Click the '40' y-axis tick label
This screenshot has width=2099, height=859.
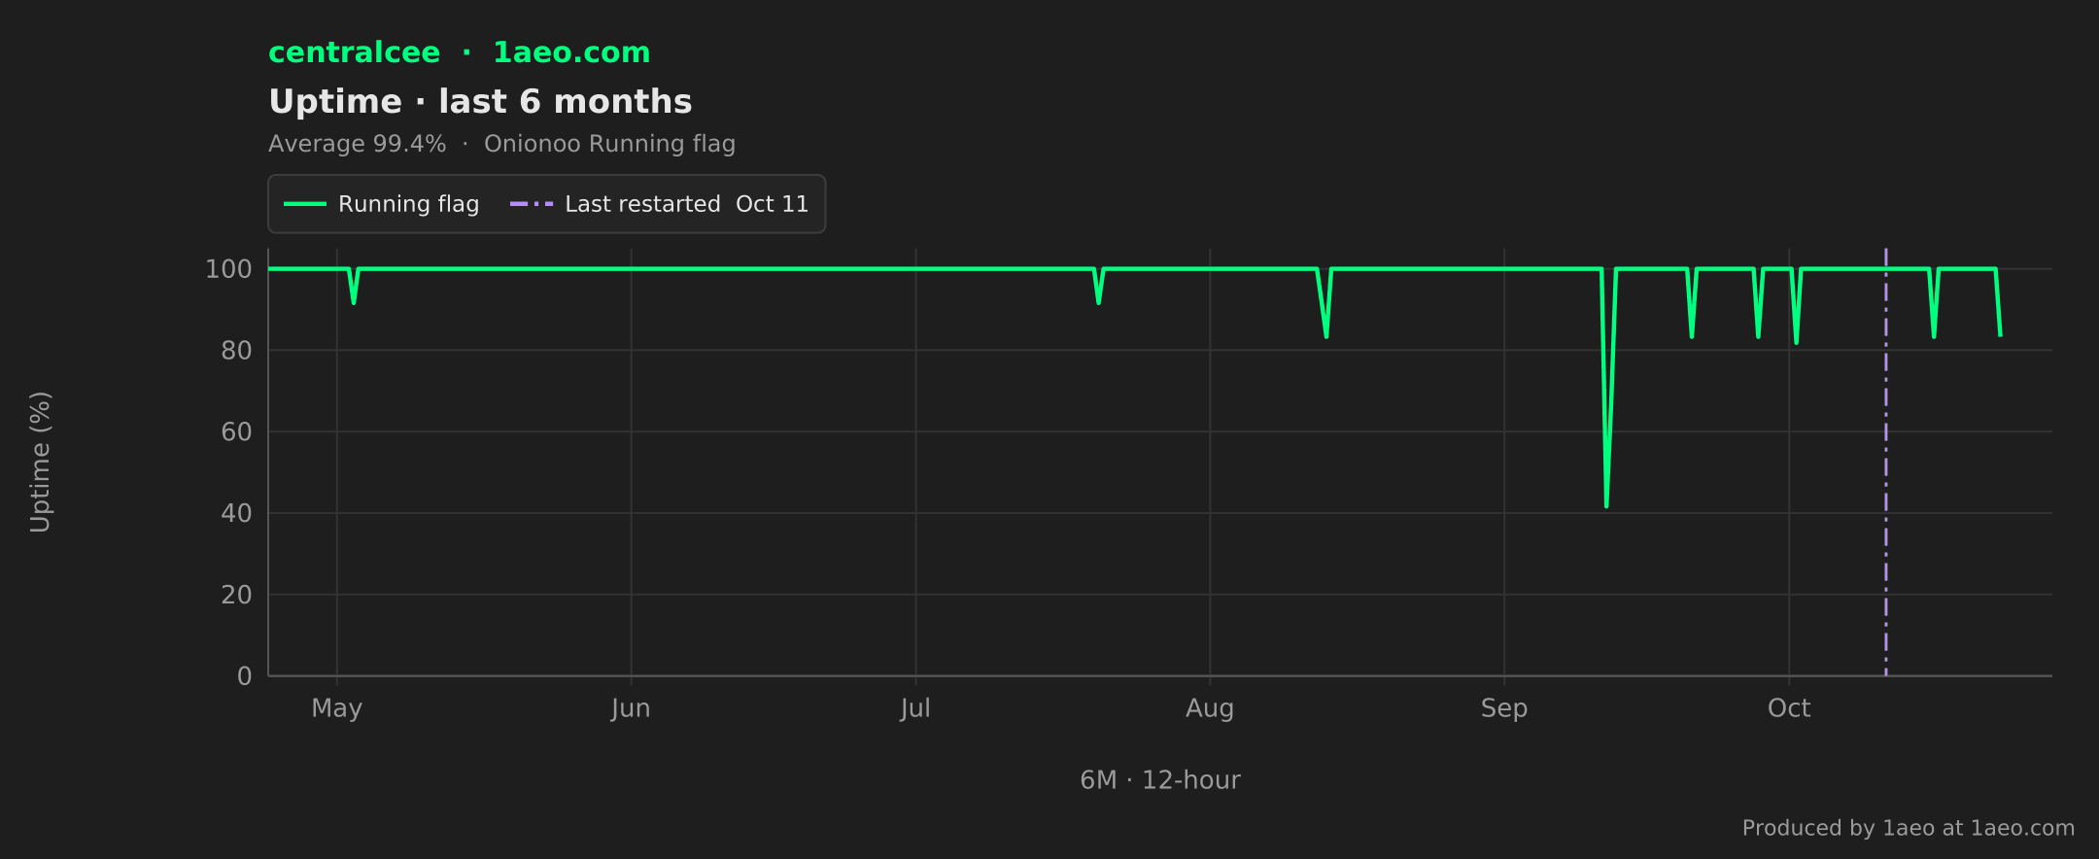pyautogui.click(x=236, y=513)
